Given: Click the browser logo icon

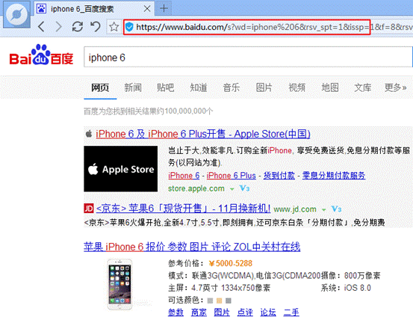Looking at the screenshot, I should [x=16, y=14].
